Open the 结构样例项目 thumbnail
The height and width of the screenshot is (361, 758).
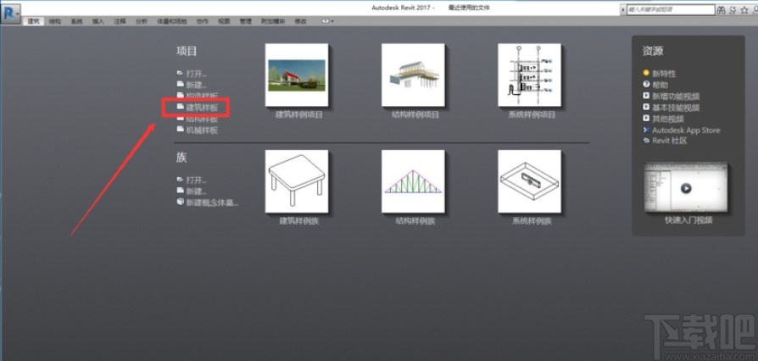(413, 75)
